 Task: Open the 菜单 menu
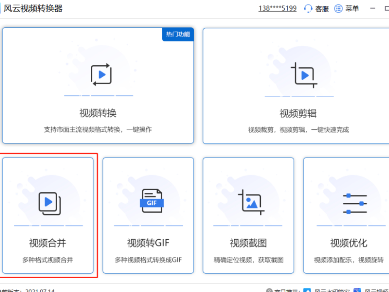(352, 8)
